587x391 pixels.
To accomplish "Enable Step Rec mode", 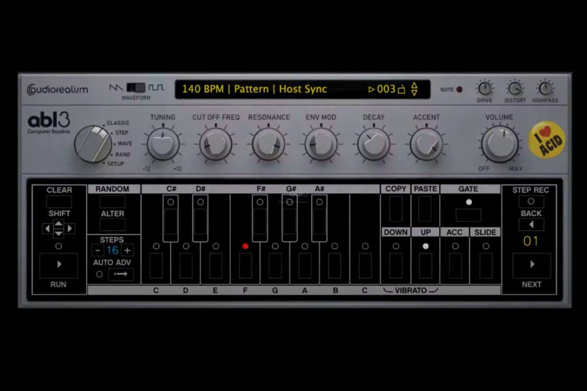I will pyautogui.click(x=531, y=202).
